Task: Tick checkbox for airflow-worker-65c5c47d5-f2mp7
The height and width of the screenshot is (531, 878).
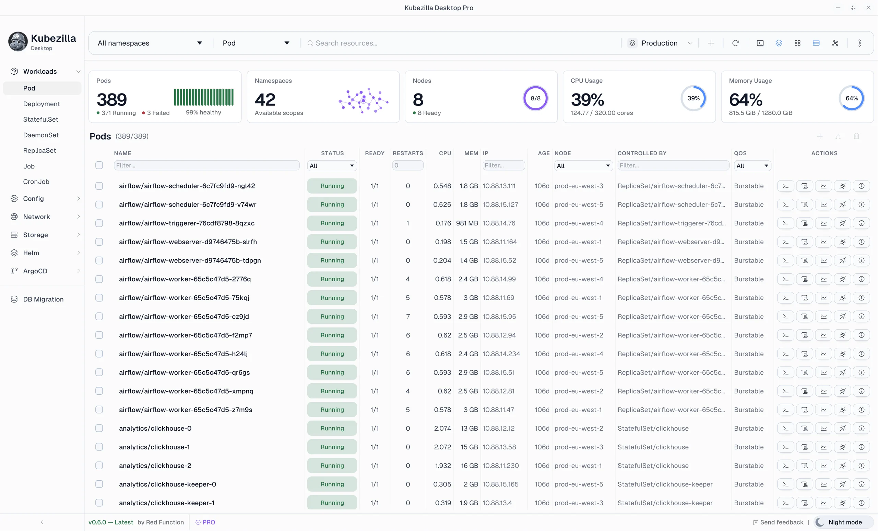Action: (x=99, y=335)
